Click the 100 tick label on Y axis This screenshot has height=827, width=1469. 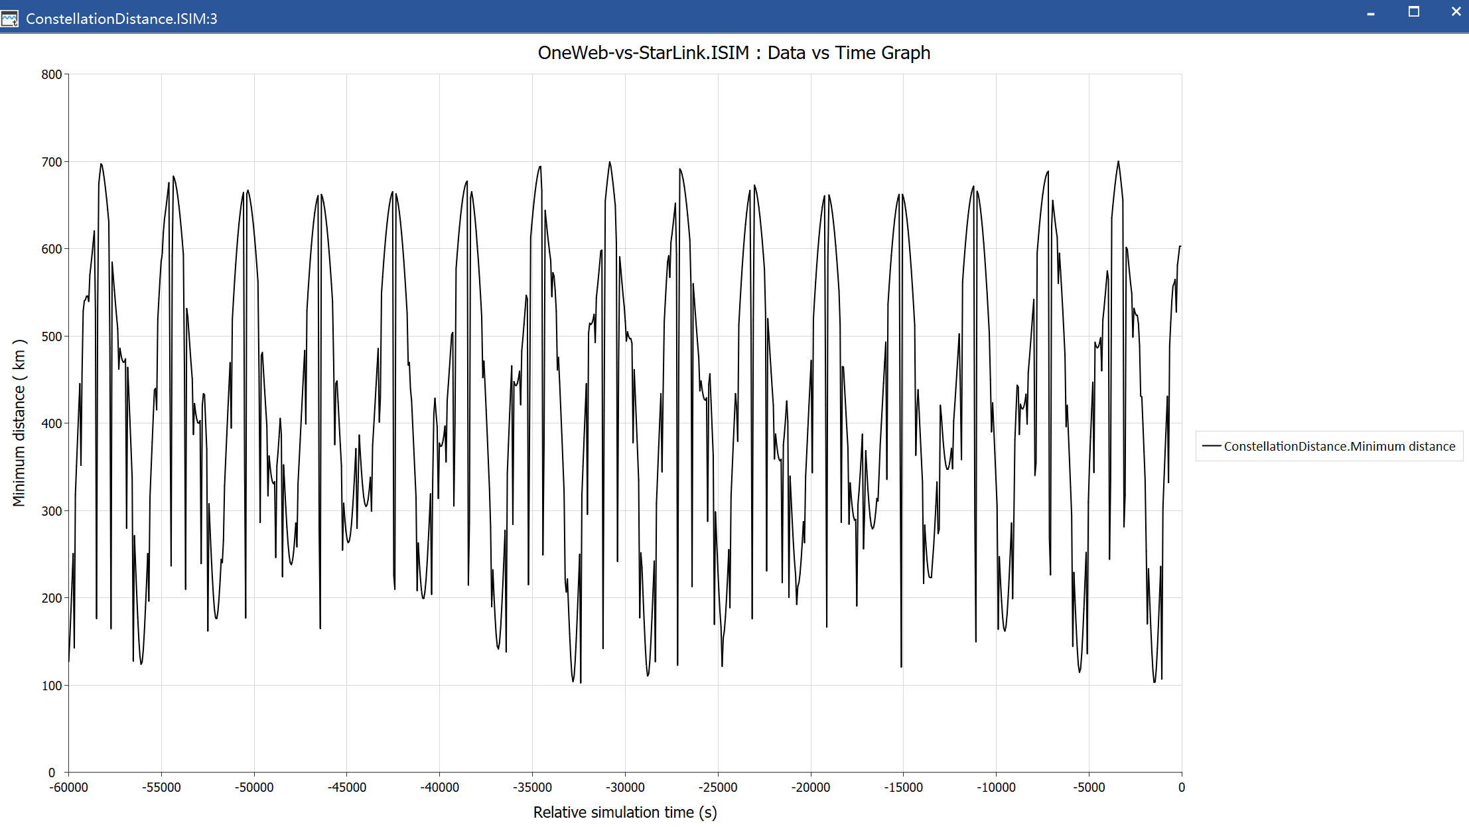(x=51, y=686)
